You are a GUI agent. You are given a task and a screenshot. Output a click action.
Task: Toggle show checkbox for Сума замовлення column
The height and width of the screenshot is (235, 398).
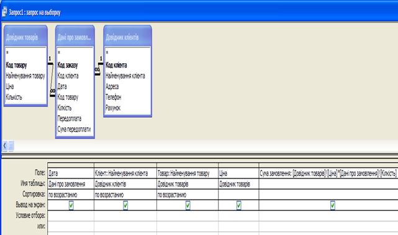pos(333,205)
